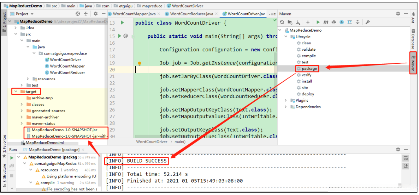
Task: Close WordCountReducer.java tab
Action: (216, 14)
